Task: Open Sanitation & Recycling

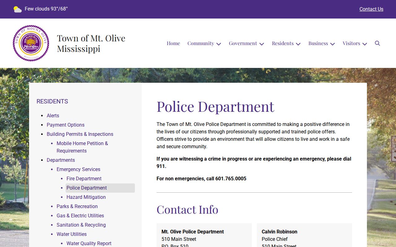Action: tap(81, 225)
